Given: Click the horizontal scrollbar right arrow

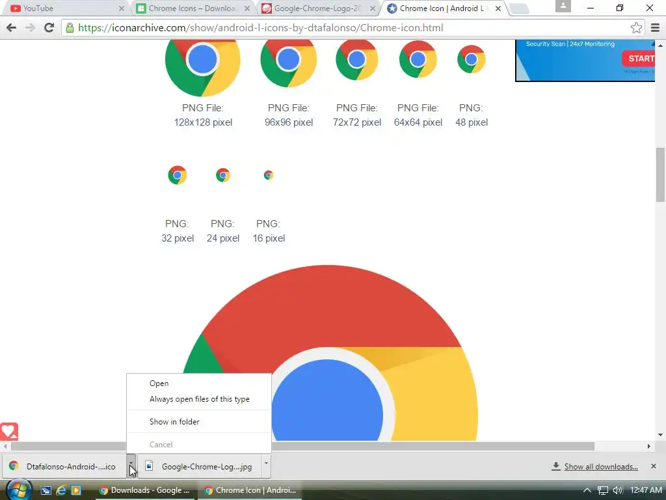Looking at the screenshot, I should [648, 446].
